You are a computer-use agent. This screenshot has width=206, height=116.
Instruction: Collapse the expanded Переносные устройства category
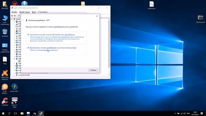pyautogui.click(x=14, y=59)
